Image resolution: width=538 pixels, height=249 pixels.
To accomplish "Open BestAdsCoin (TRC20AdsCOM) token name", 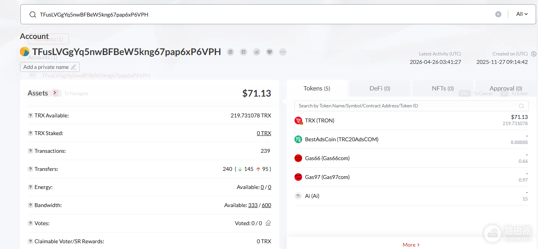I will click(x=342, y=139).
